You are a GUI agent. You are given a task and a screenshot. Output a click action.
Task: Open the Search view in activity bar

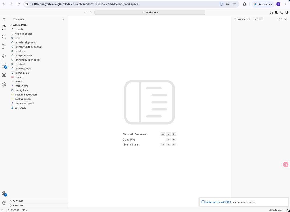click(x=4, y=37)
